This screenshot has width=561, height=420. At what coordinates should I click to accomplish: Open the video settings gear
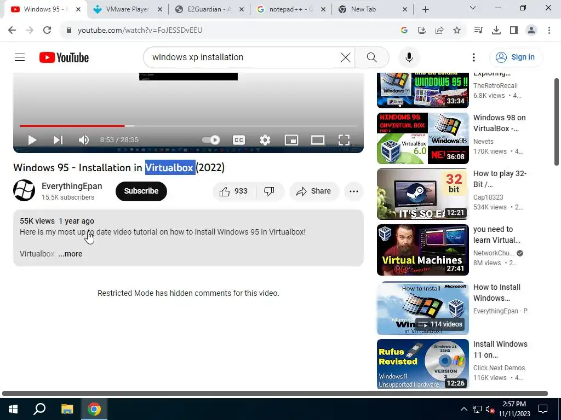[x=265, y=140]
